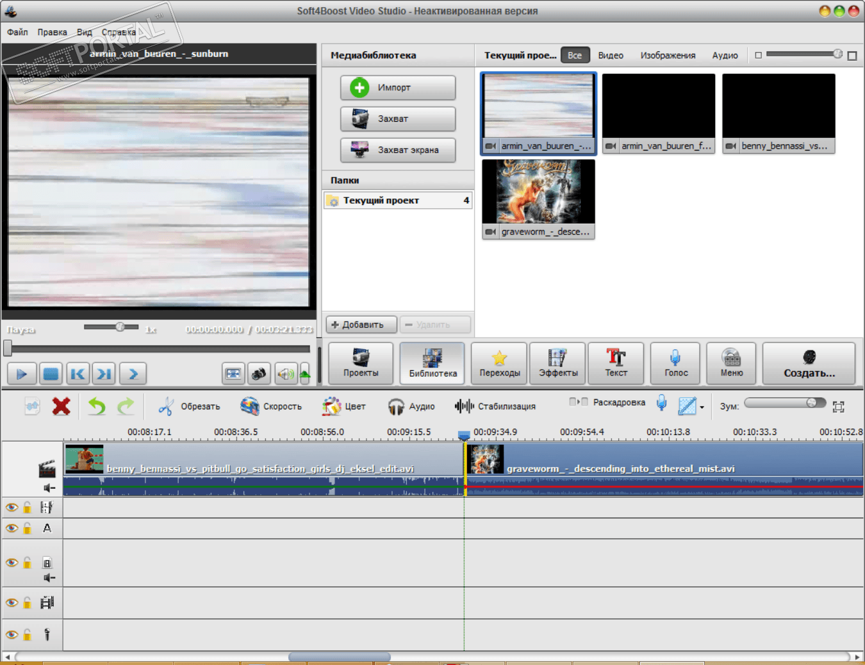865x665 pixels.
Task: Switch to Раскадровка storyboard view
Action: [x=607, y=402]
